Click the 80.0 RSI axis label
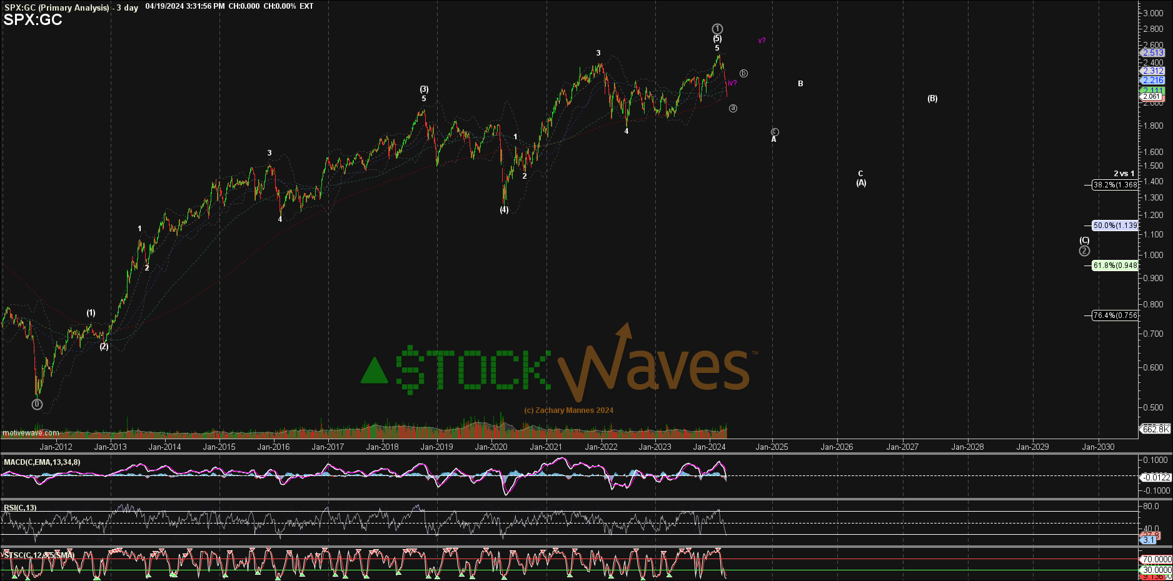This screenshot has height=581, width=1173. (x=1151, y=507)
